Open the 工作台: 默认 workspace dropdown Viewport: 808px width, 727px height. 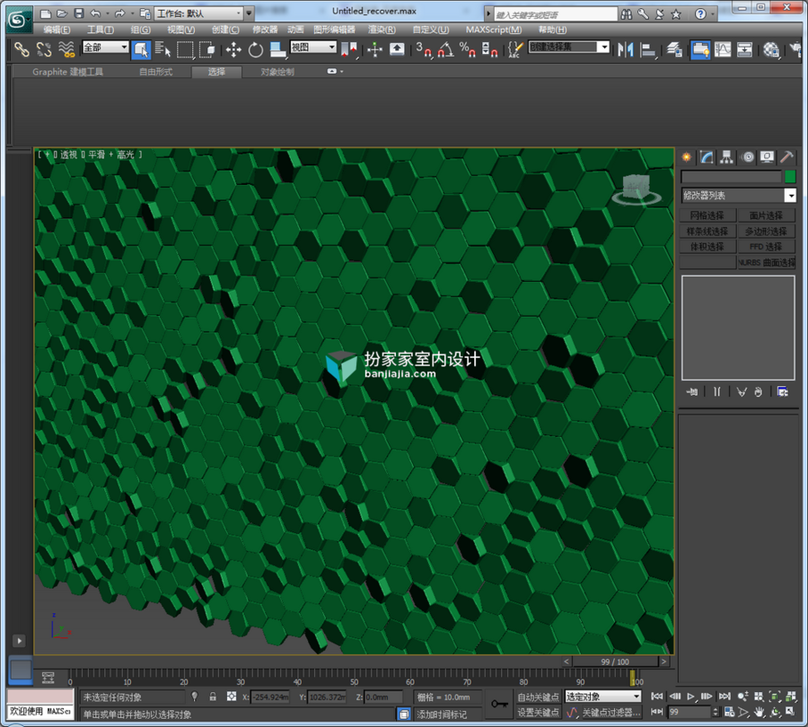(198, 13)
